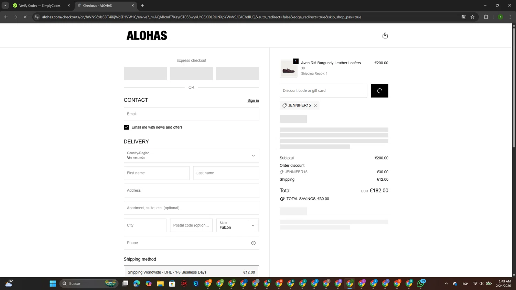This screenshot has height=290, width=516.
Task: Close the Verify Codes — SimplyCodes tab
Action: pos(69,5)
